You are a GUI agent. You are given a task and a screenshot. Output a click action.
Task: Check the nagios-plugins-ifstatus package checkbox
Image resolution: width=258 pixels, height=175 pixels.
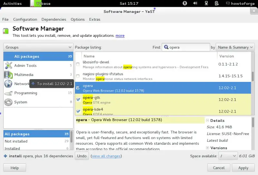click(78, 76)
